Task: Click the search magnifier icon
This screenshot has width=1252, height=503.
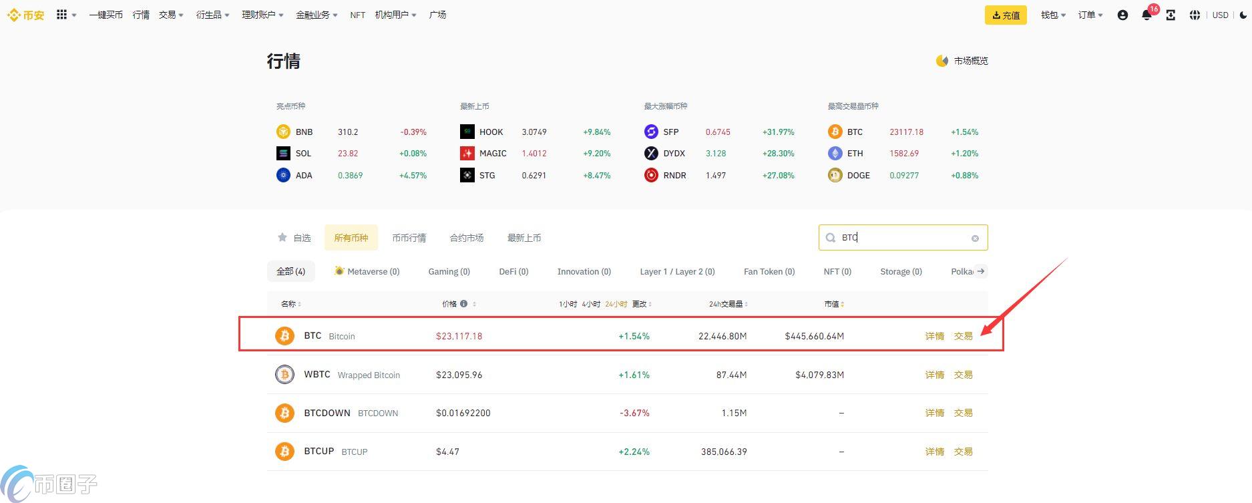Action: (831, 238)
